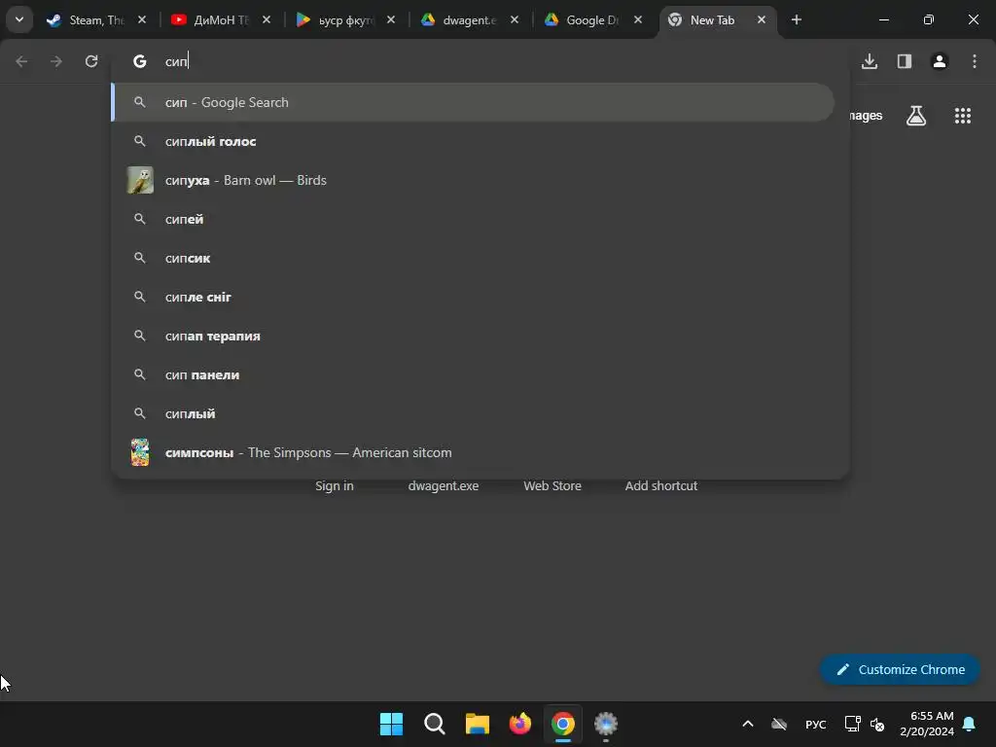Open the tab search dropdown arrow

(x=19, y=19)
